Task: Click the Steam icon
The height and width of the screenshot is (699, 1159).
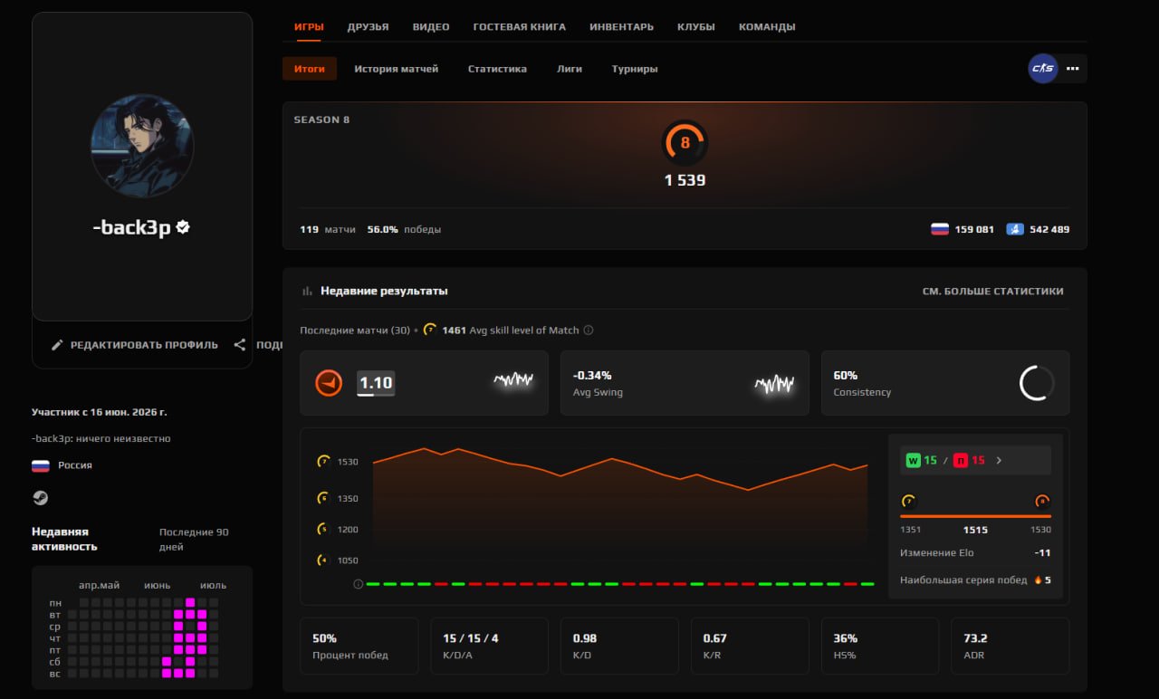Action: (40, 498)
